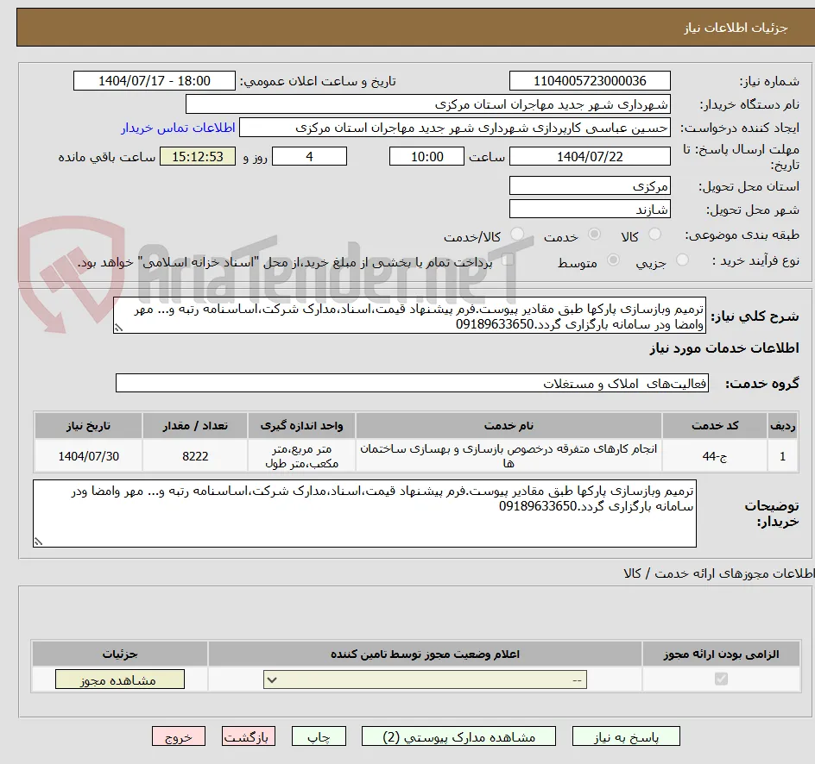
Task: Click the شماره نیاز field 1104005723000036
Action: pyautogui.click(x=590, y=81)
